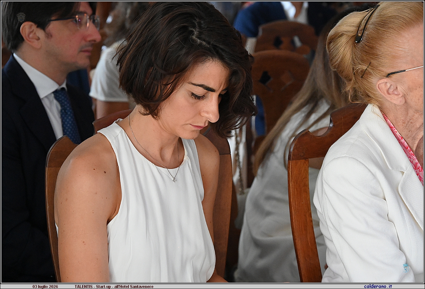Screen dimensions: 425x289
Task: Open the calderano.it link in footer
Action: point(378,286)
